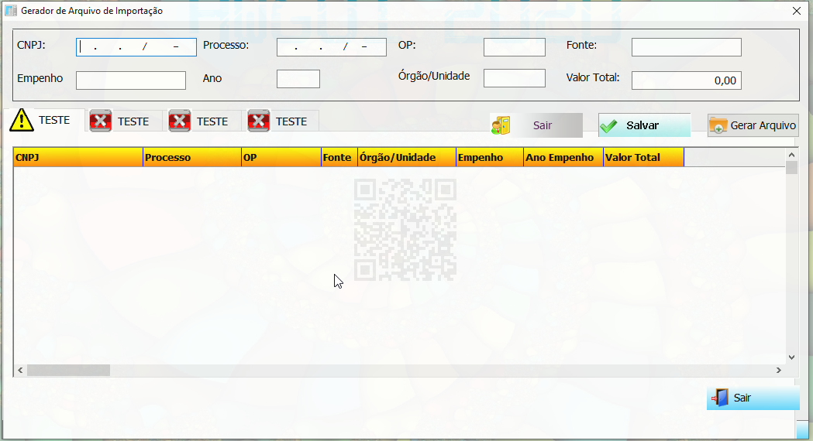
Task: Click the grid's scroll up arrow
Action: pyautogui.click(x=791, y=155)
